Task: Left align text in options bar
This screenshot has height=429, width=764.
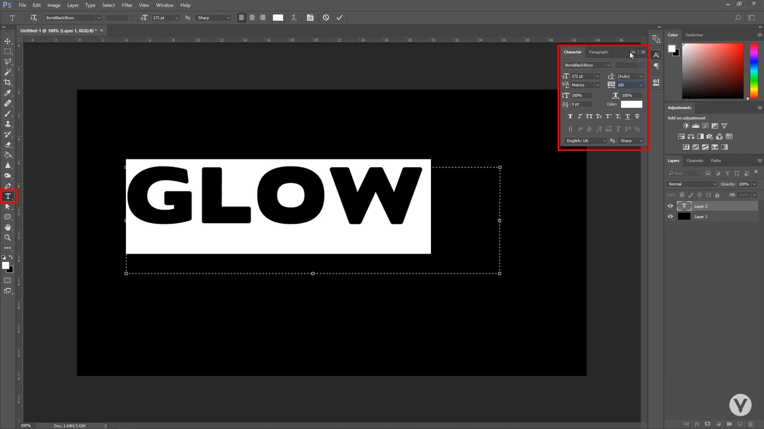Action: pos(242,18)
